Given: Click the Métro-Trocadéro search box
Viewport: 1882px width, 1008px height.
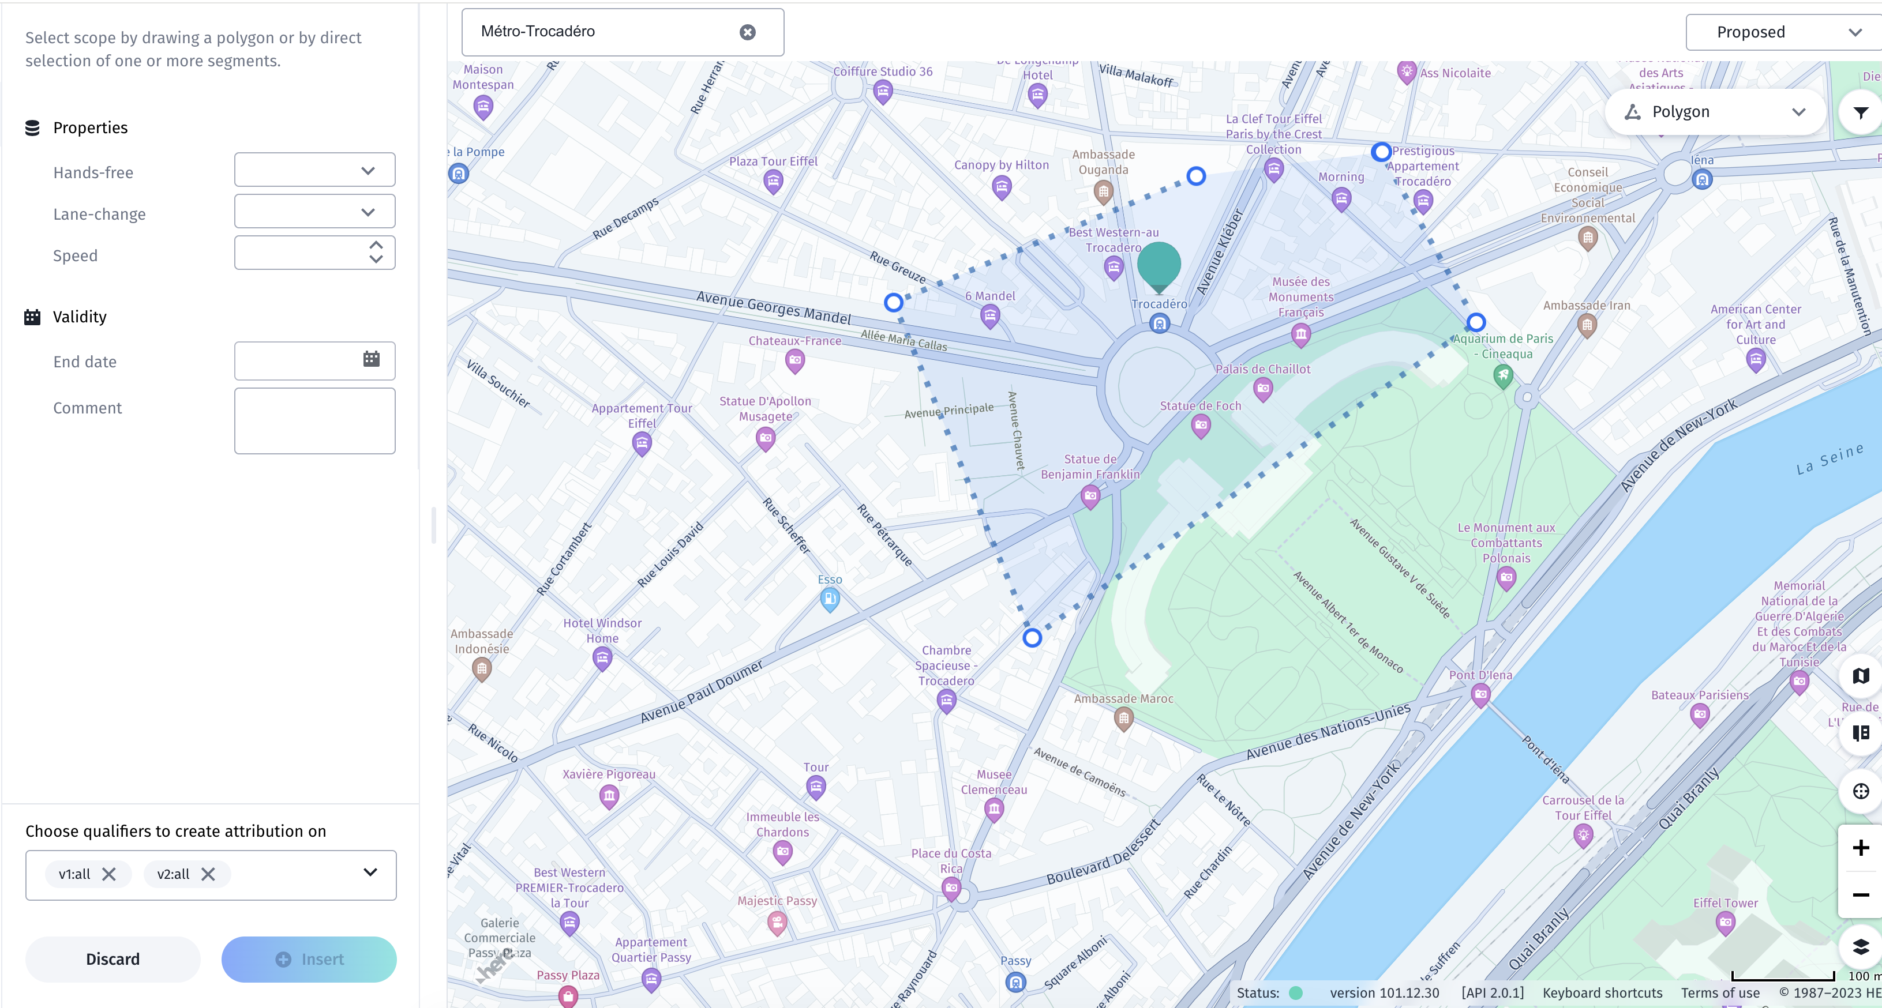Looking at the screenshot, I should 623,32.
